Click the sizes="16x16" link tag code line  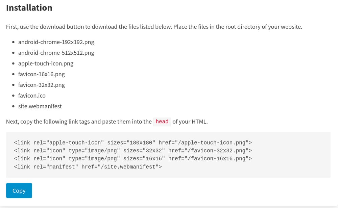coord(133,158)
